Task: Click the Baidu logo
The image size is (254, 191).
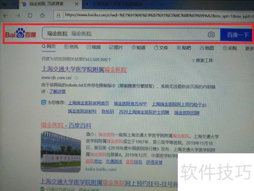Action: pyautogui.click(x=21, y=33)
